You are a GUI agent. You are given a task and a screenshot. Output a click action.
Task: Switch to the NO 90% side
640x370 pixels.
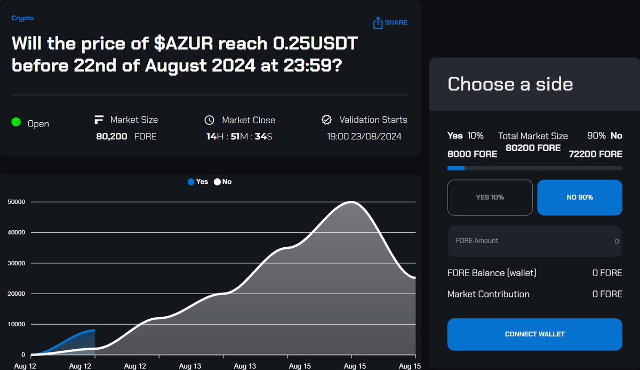[579, 198]
